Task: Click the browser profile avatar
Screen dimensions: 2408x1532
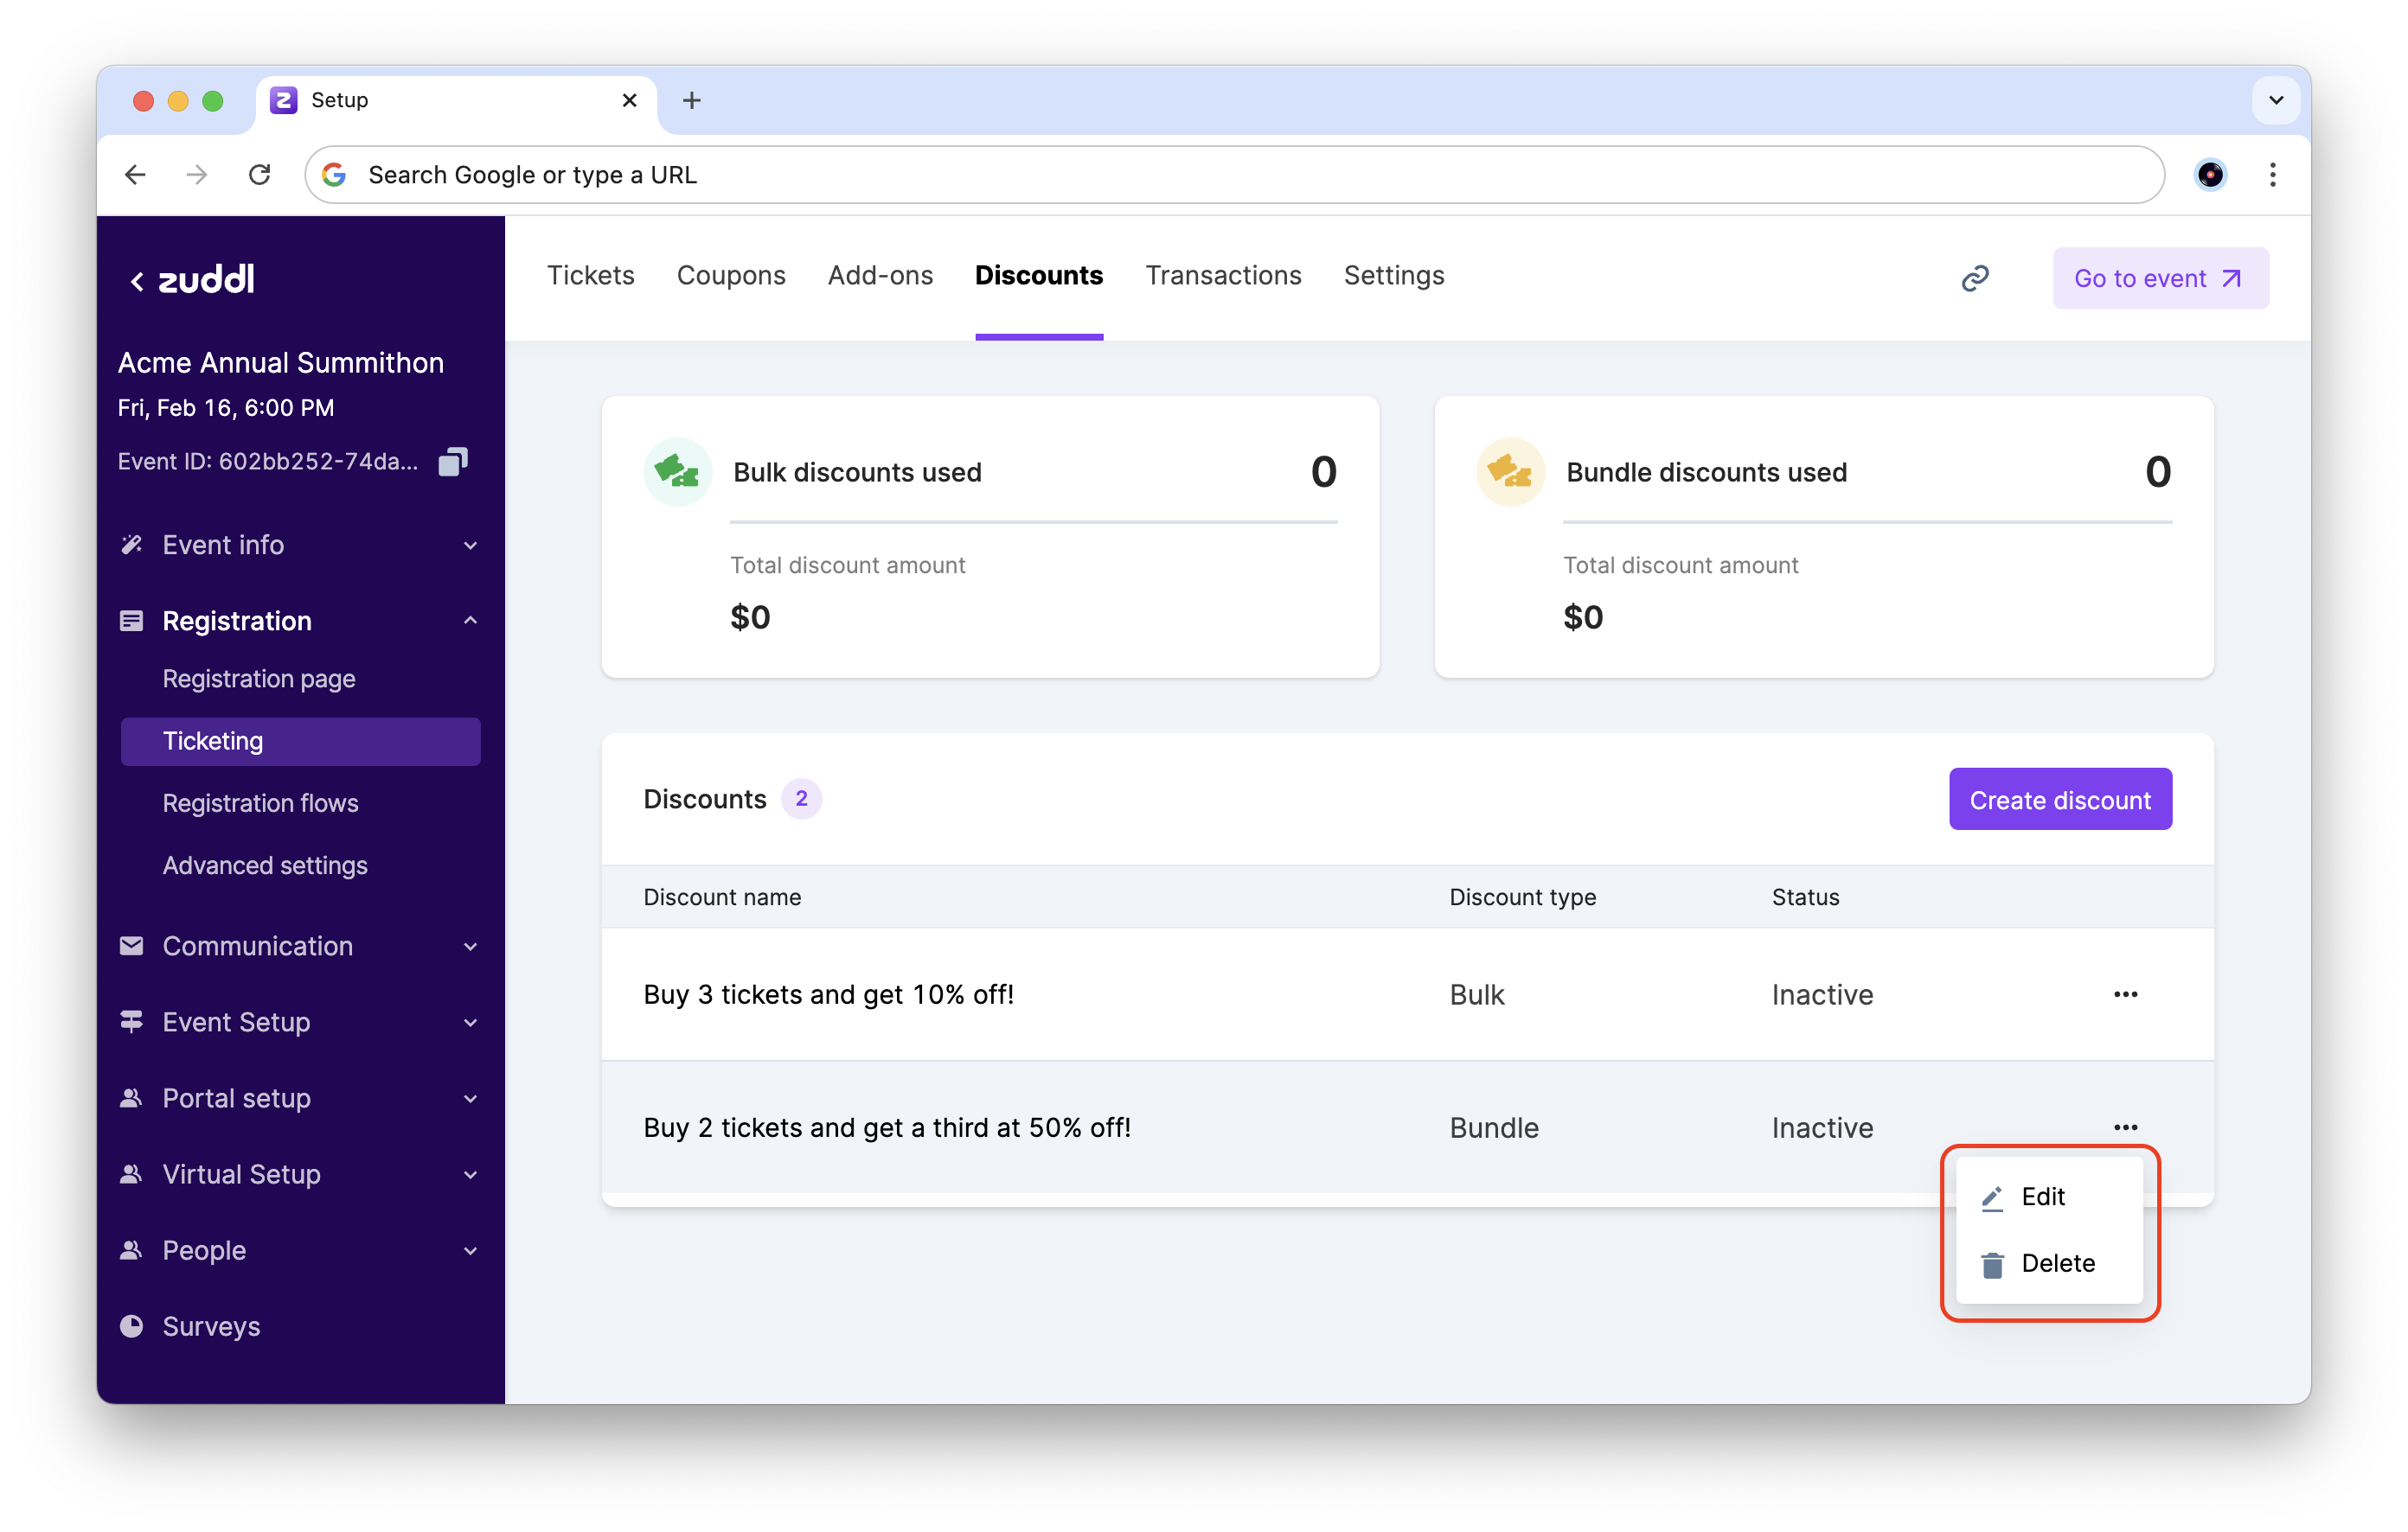Action: (2209, 175)
